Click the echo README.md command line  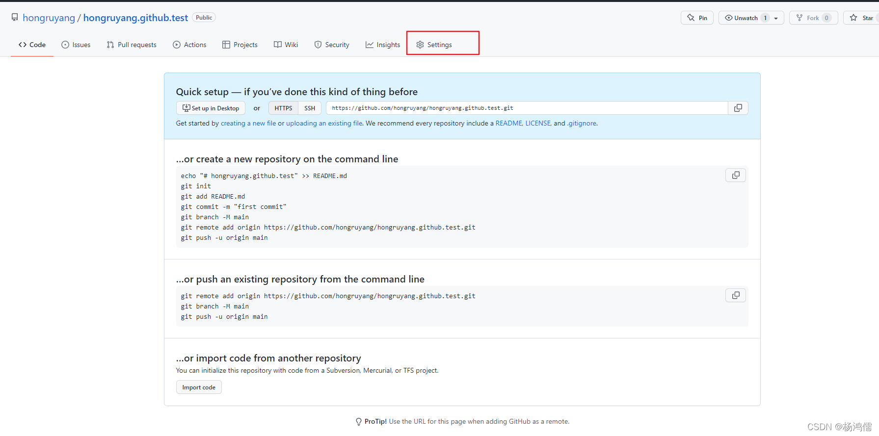264,176
